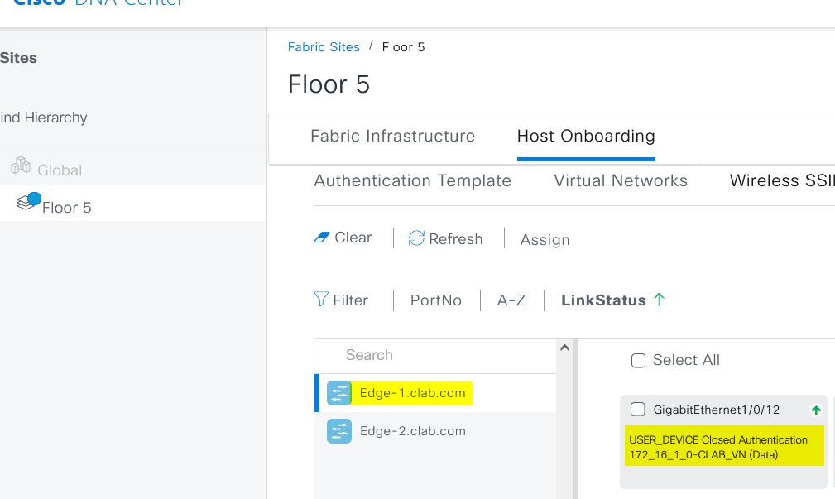Sort ports by LinkStatus
835x499 pixels.
click(x=603, y=300)
